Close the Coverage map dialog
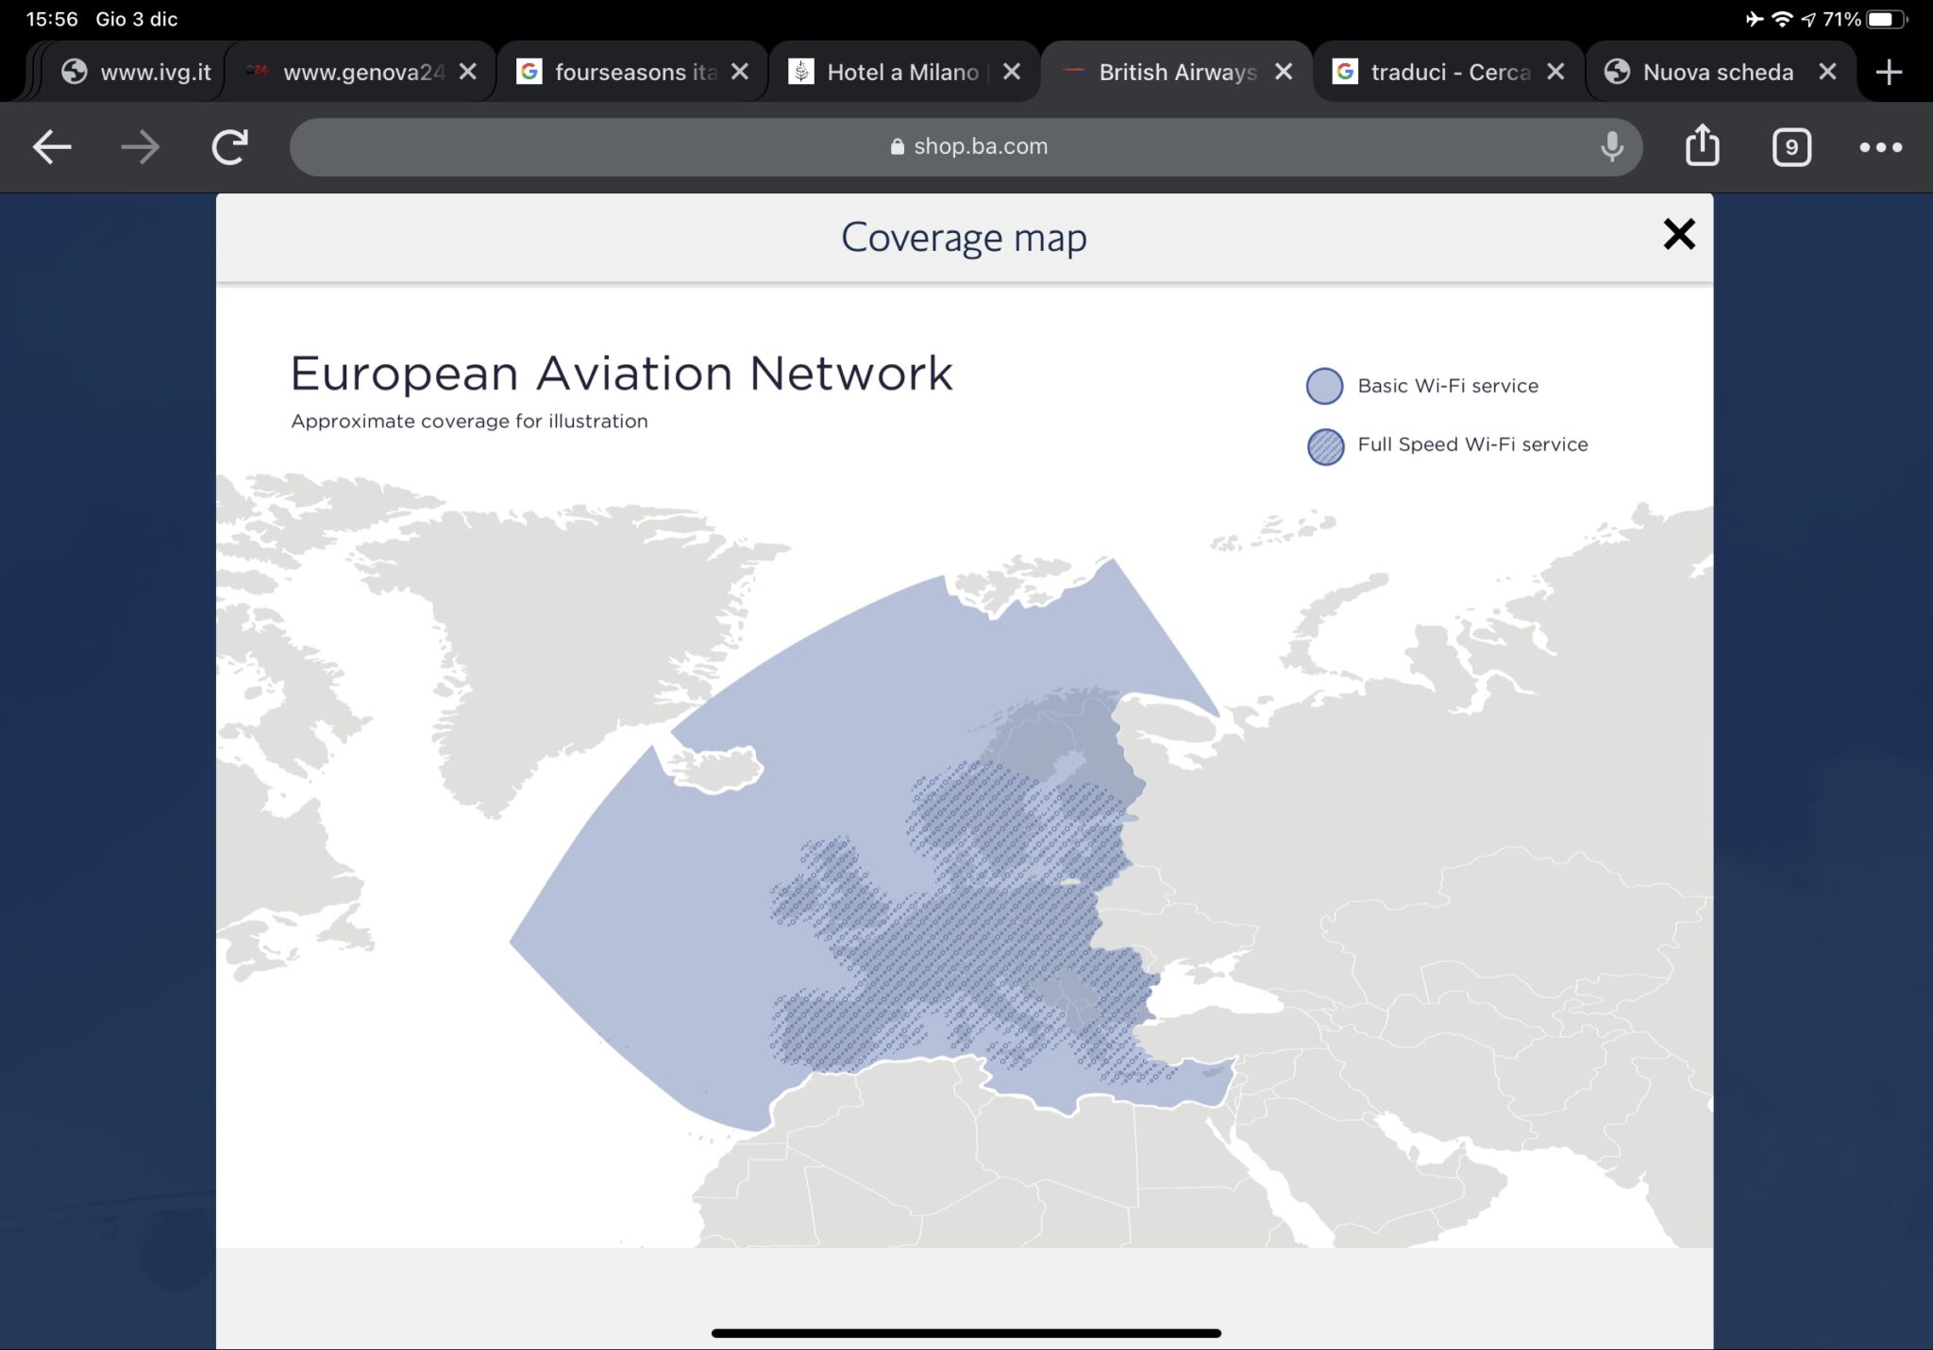 point(1679,234)
